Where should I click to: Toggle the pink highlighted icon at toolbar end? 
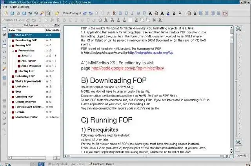(x=225, y=13)
